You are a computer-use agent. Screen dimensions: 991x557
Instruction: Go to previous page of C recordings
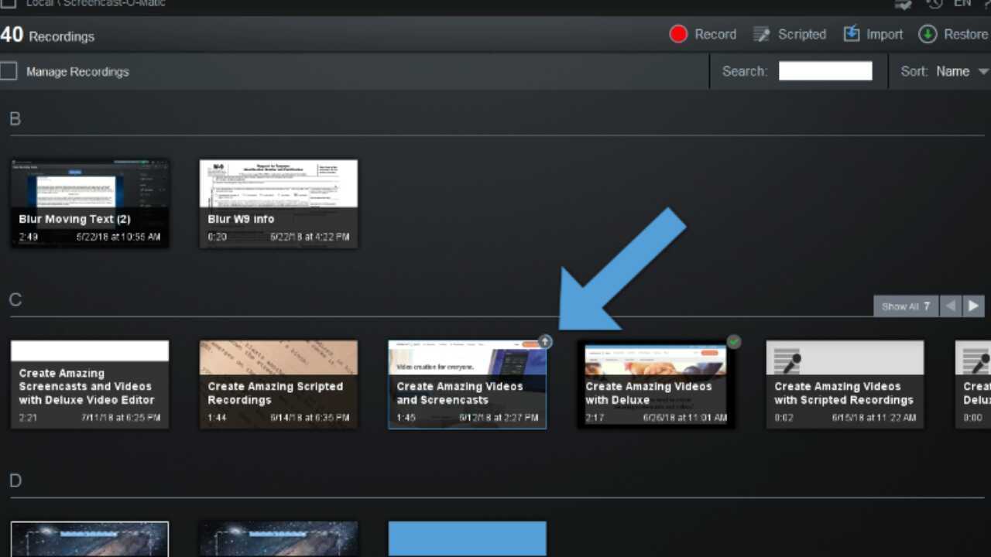pyautogui.click(x=951, y=306)
